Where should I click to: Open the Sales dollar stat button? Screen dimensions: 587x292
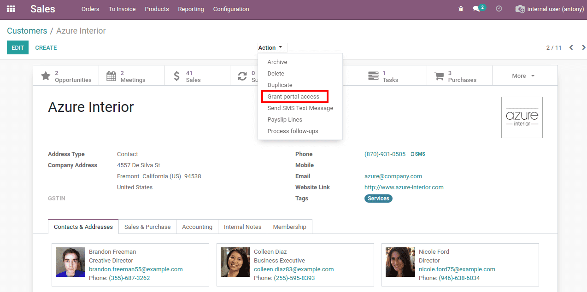[x=197, y=76]
